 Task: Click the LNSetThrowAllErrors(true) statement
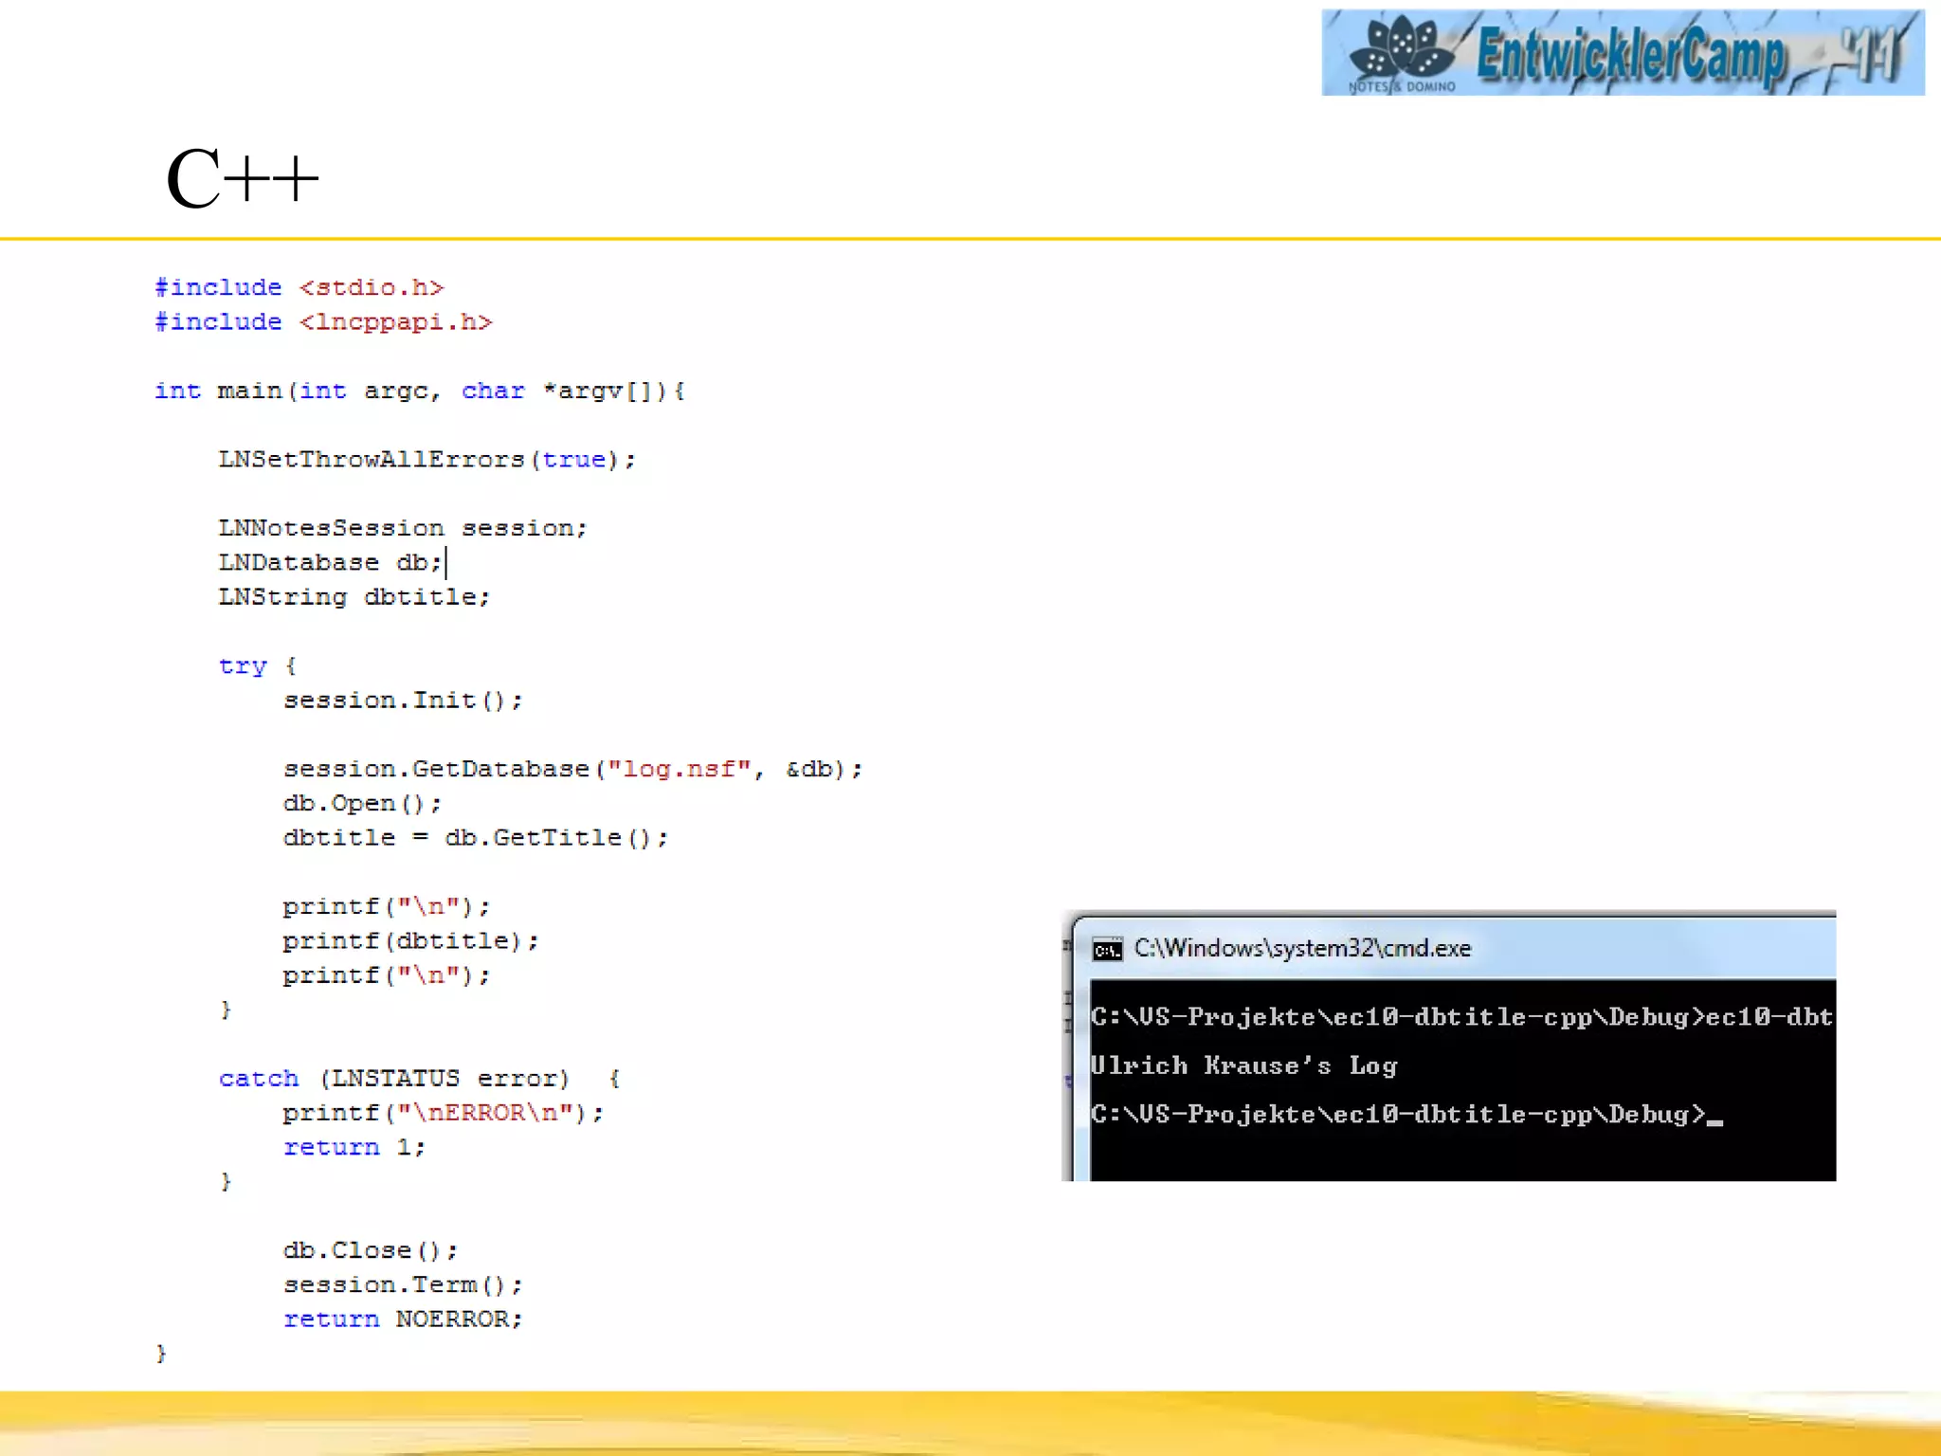426,460
